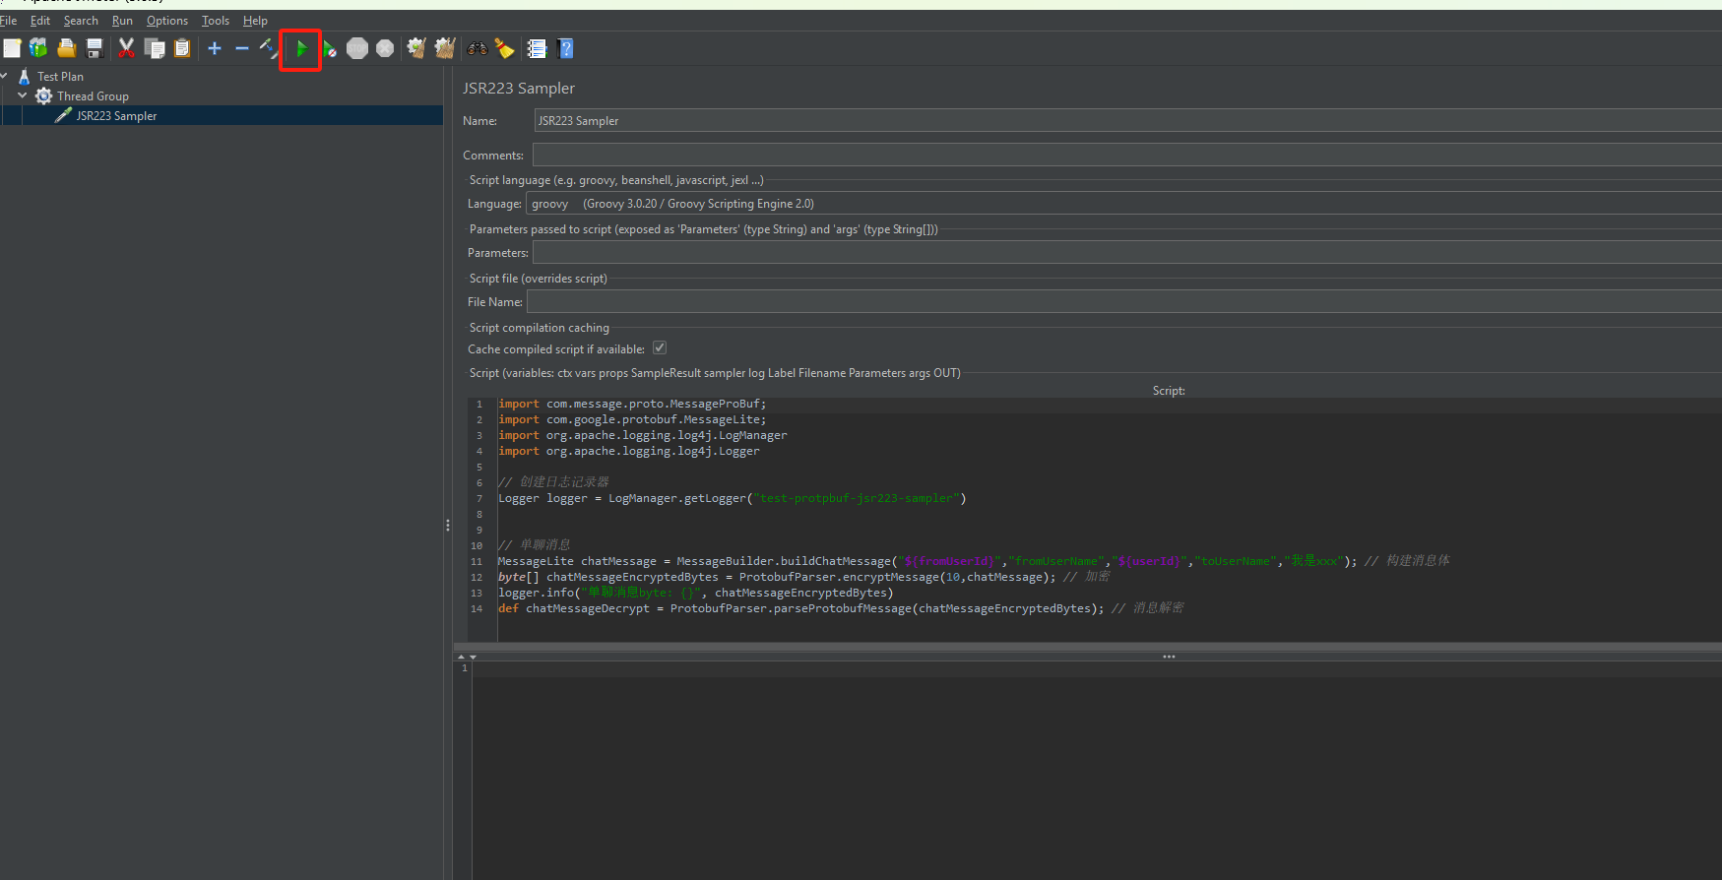
Task: Click the New test plan icon
Action: [x=12, y=48]
